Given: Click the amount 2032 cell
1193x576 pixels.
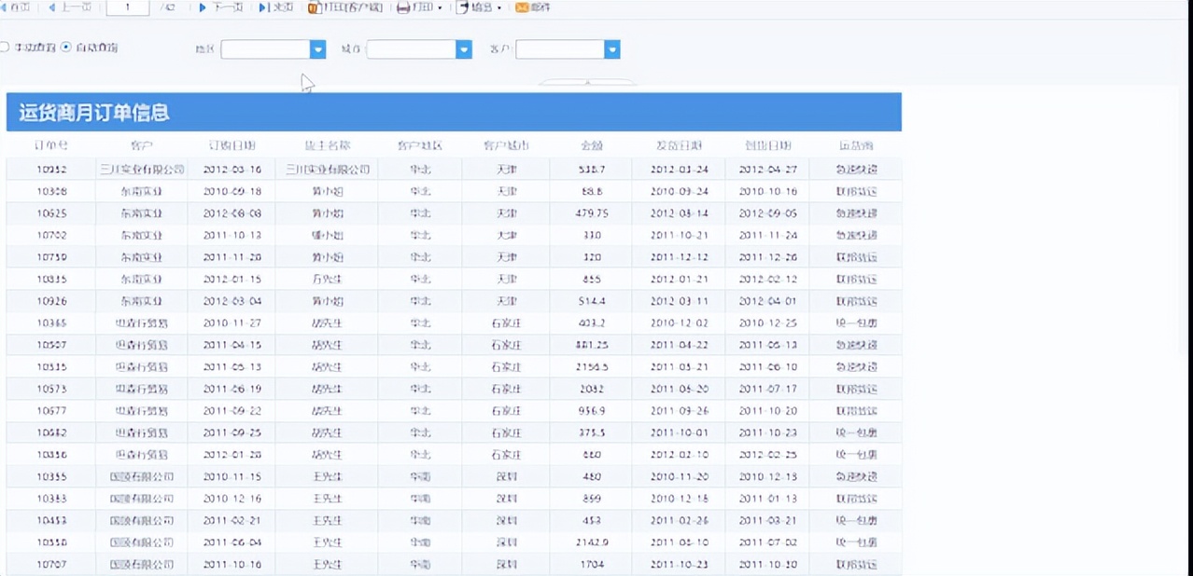Looking at the screenshot, I should click(592, 389).
